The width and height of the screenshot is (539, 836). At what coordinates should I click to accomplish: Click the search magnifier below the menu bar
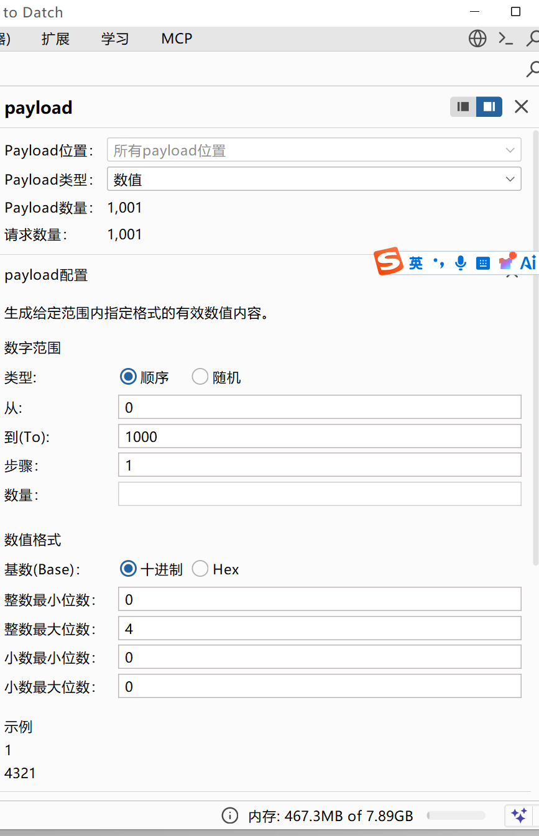click(x=533, y=68)
